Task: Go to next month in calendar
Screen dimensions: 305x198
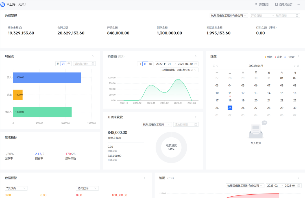Action: [x=295, y=66]
